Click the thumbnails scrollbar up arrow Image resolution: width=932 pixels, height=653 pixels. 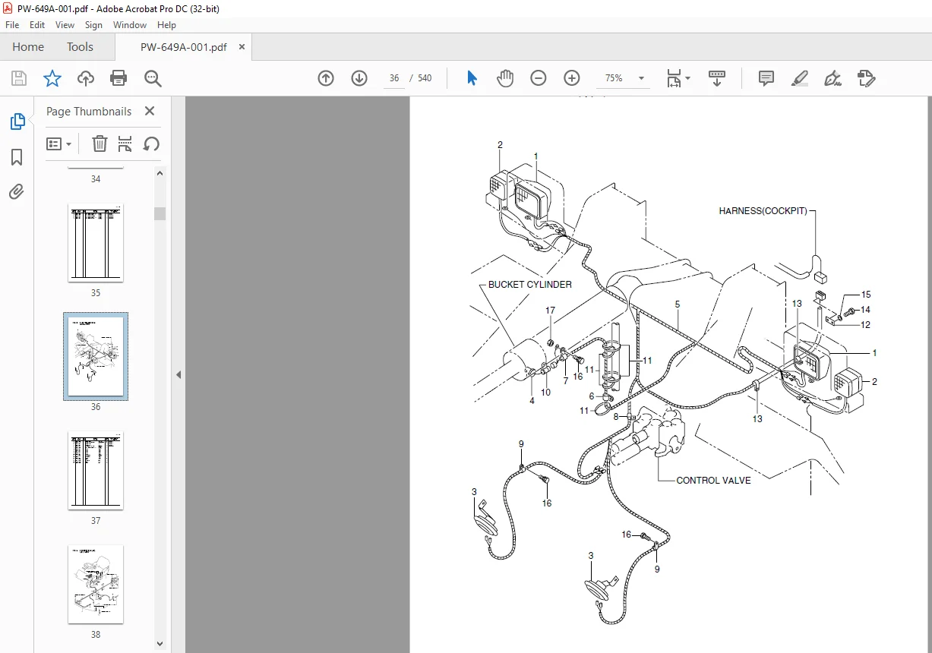pos(160,173)
